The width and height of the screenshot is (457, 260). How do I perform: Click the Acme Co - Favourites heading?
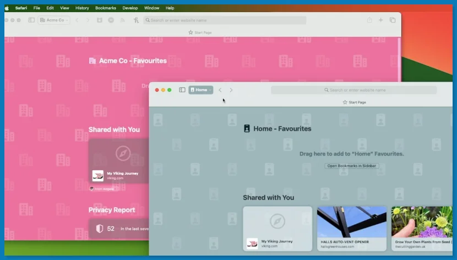133,61
